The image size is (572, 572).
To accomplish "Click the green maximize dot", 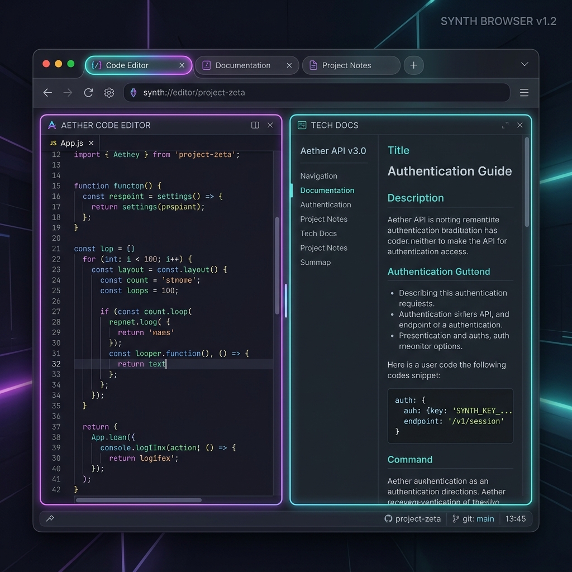I will pos(71,64).
